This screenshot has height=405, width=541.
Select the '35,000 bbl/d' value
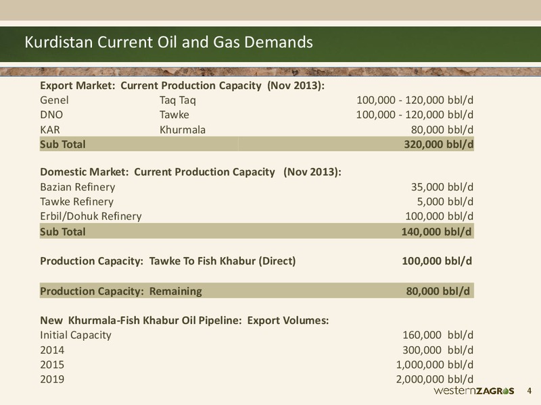(442, 187)
